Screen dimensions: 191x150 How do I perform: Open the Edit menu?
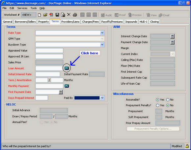point(12,8)
